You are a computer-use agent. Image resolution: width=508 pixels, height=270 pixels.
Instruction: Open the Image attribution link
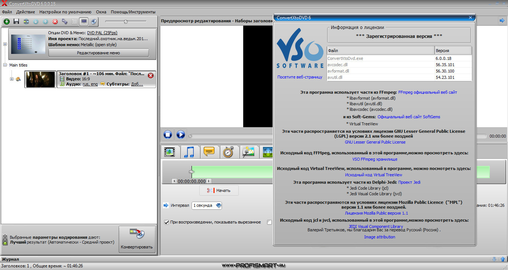pyautogui.click(x=380, y=237)
